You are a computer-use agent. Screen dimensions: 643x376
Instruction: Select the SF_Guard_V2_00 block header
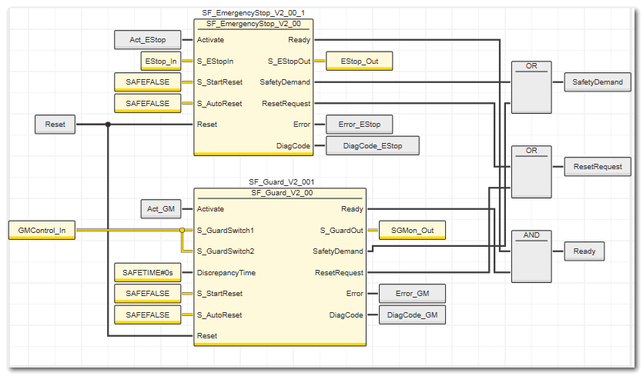point(280,193)
